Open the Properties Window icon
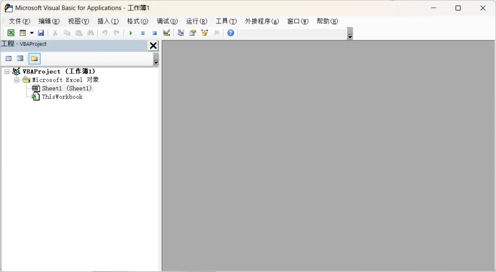Screen dimensions: 496x272 pos(192,33)
